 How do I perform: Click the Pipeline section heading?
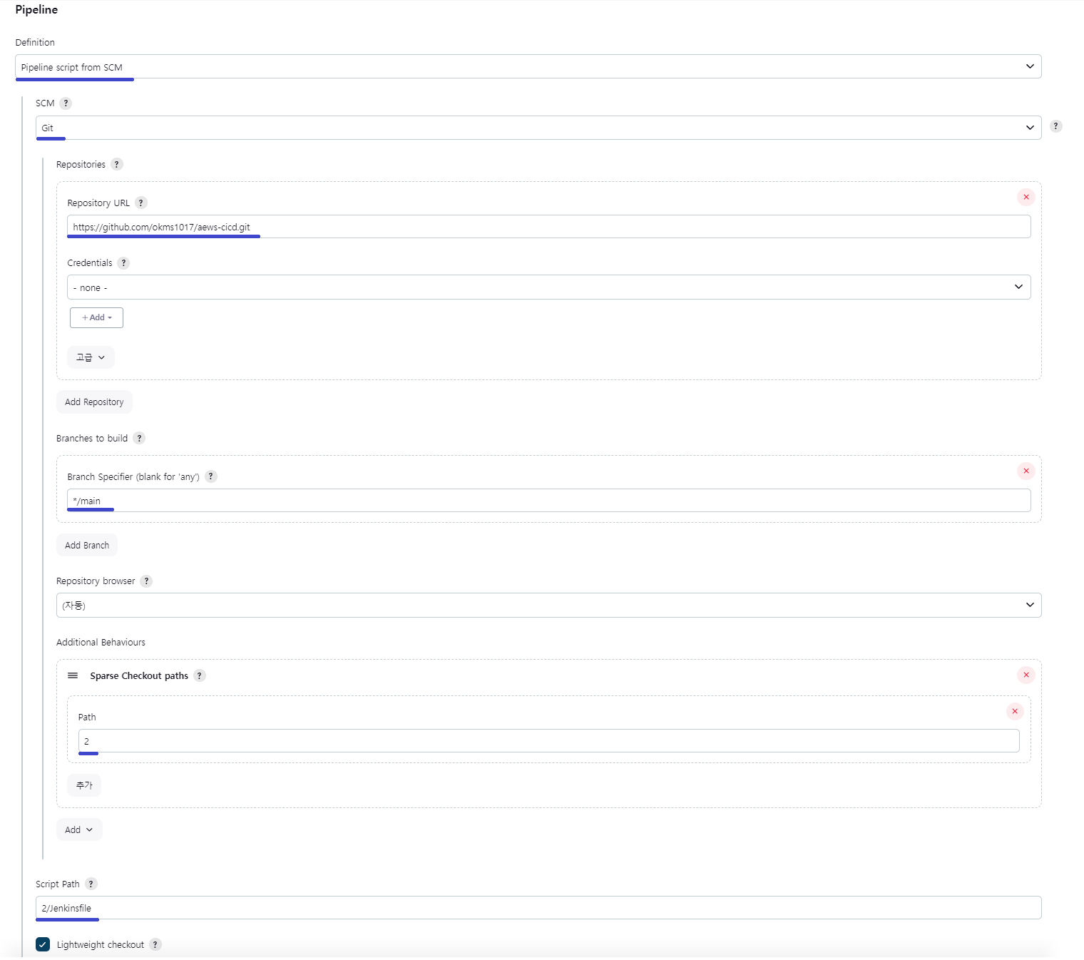click(36, 10)
